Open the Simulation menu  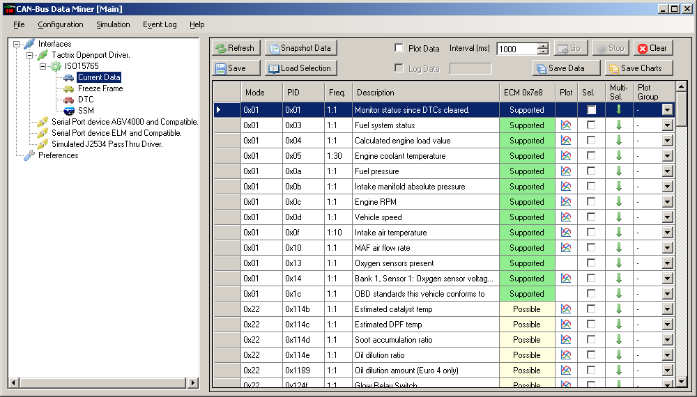tap(113, 24)
